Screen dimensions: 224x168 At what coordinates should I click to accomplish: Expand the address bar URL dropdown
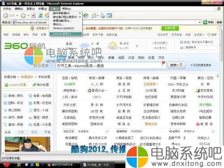click(200, 22)
